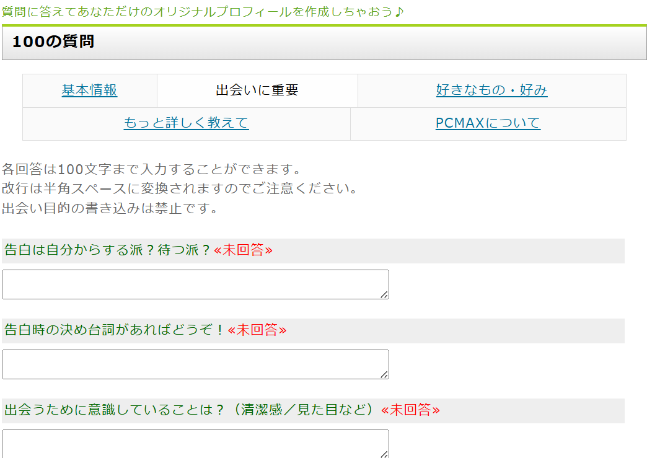The image size is (647, 458).
Task: Open the もっと詳しく教えて link
Action: click(x=186, y=123)
